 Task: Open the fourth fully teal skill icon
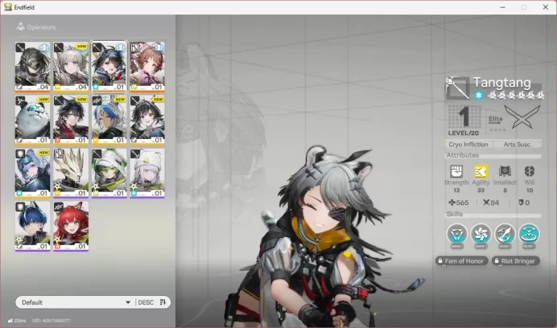(x=529, y=234)
